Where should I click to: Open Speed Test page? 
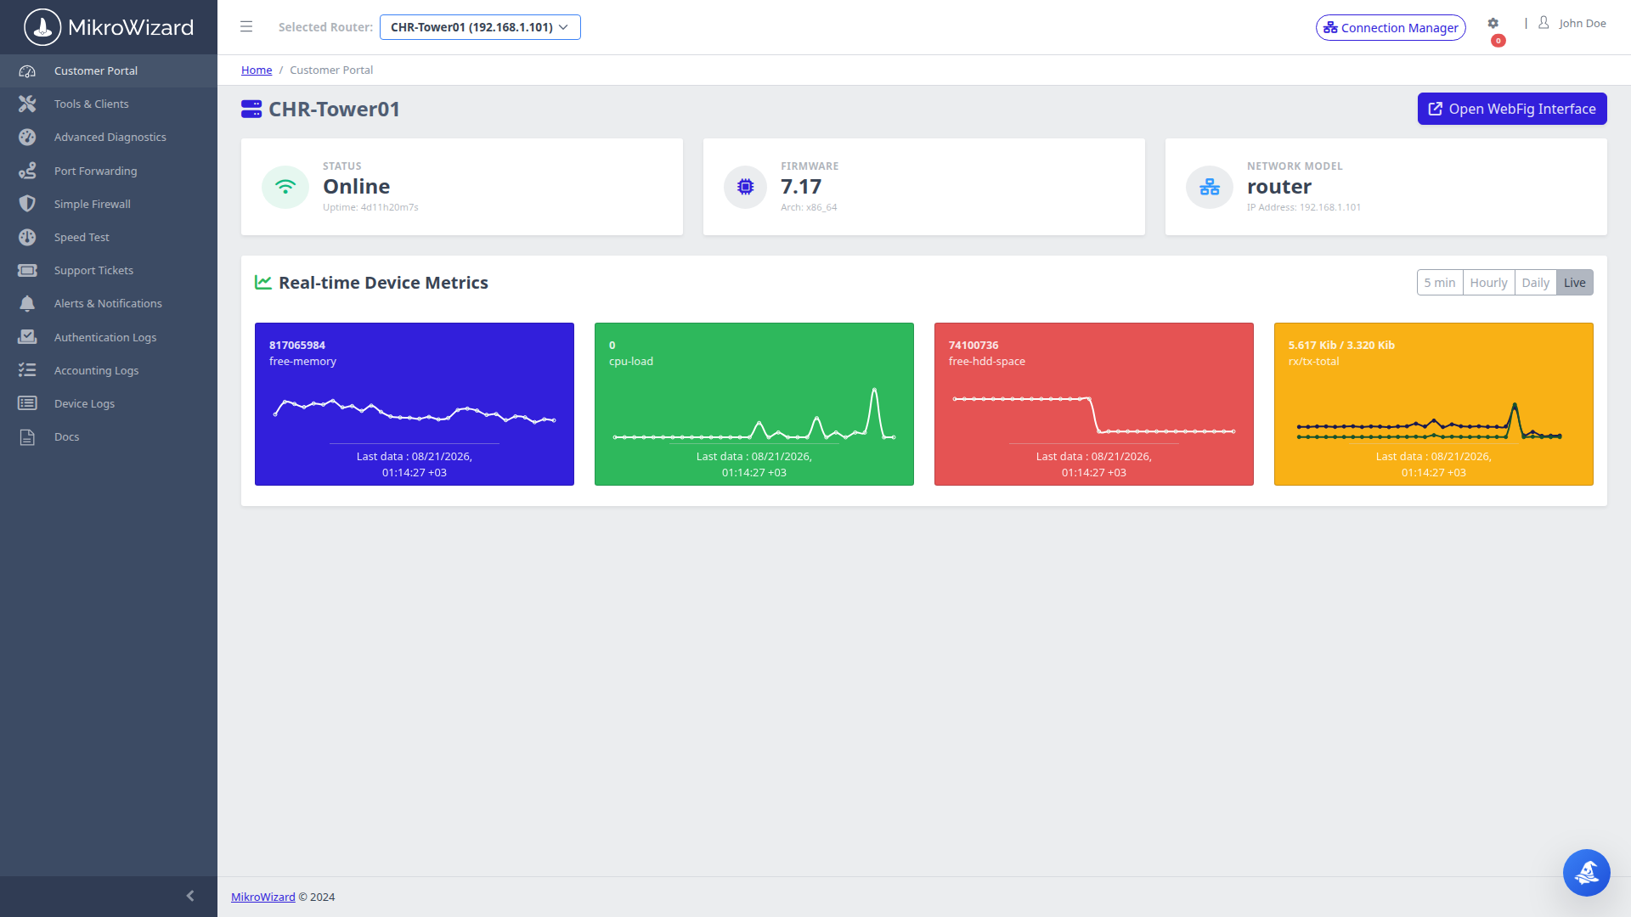pos(109,237)
